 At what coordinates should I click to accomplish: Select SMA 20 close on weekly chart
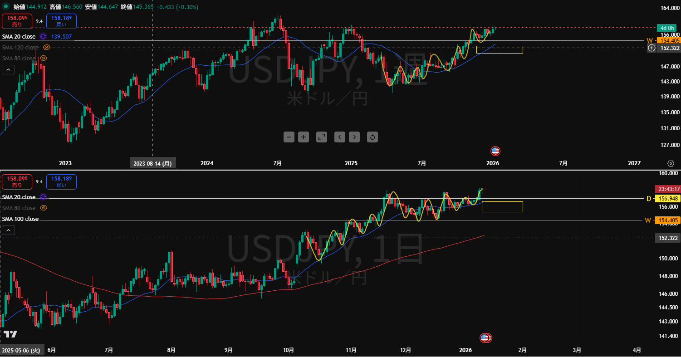click(19, 36)
